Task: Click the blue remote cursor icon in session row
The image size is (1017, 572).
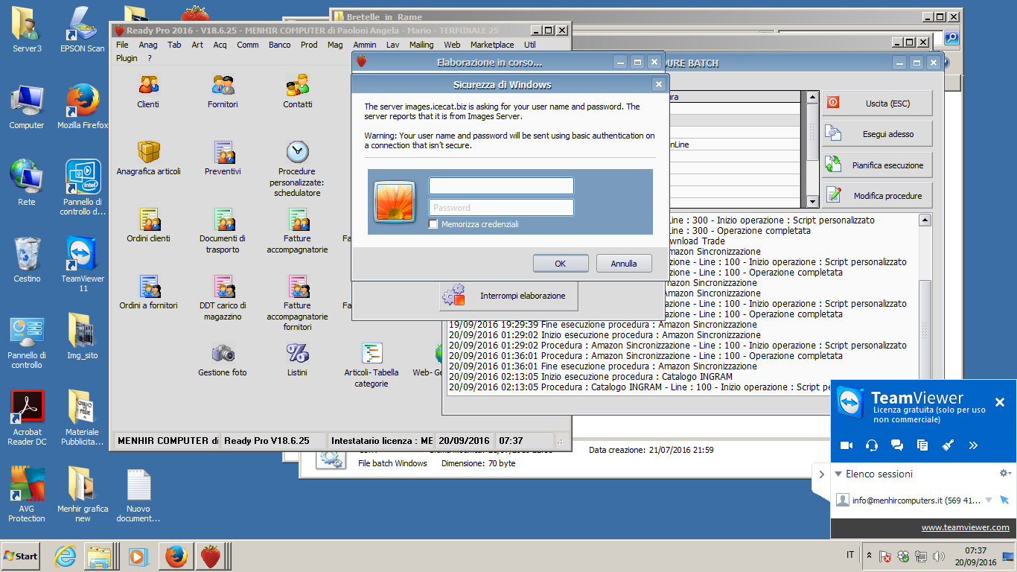Action: [x=1004, y=500]
